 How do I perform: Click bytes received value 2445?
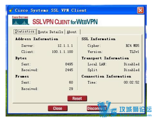pos(69,70)
